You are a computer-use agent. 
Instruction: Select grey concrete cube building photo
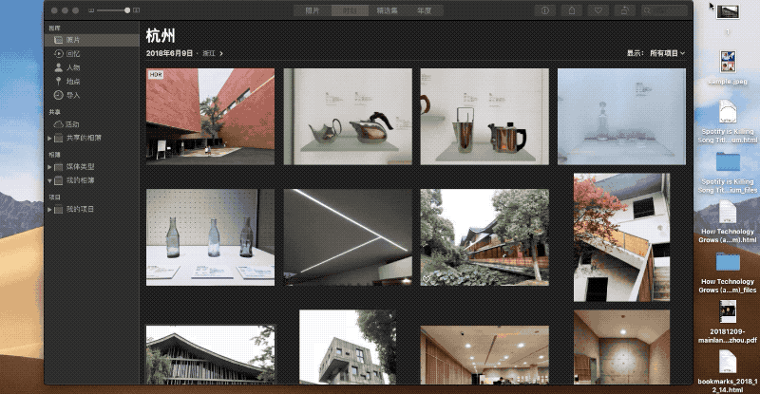[348, 347]
